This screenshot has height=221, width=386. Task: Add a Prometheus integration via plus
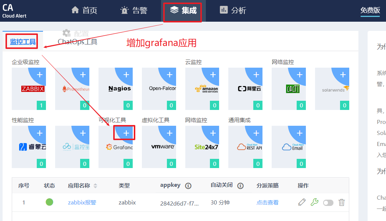click(83, 75)
